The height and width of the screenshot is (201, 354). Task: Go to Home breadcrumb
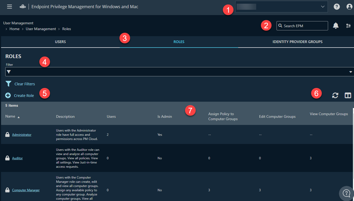15,29
